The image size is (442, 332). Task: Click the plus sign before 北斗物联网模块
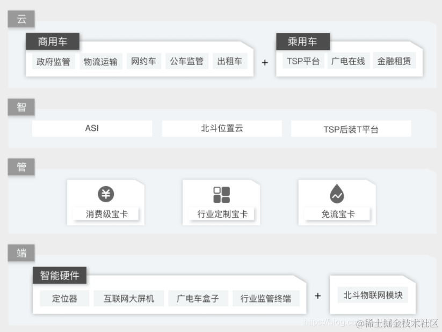coord(318,296)
